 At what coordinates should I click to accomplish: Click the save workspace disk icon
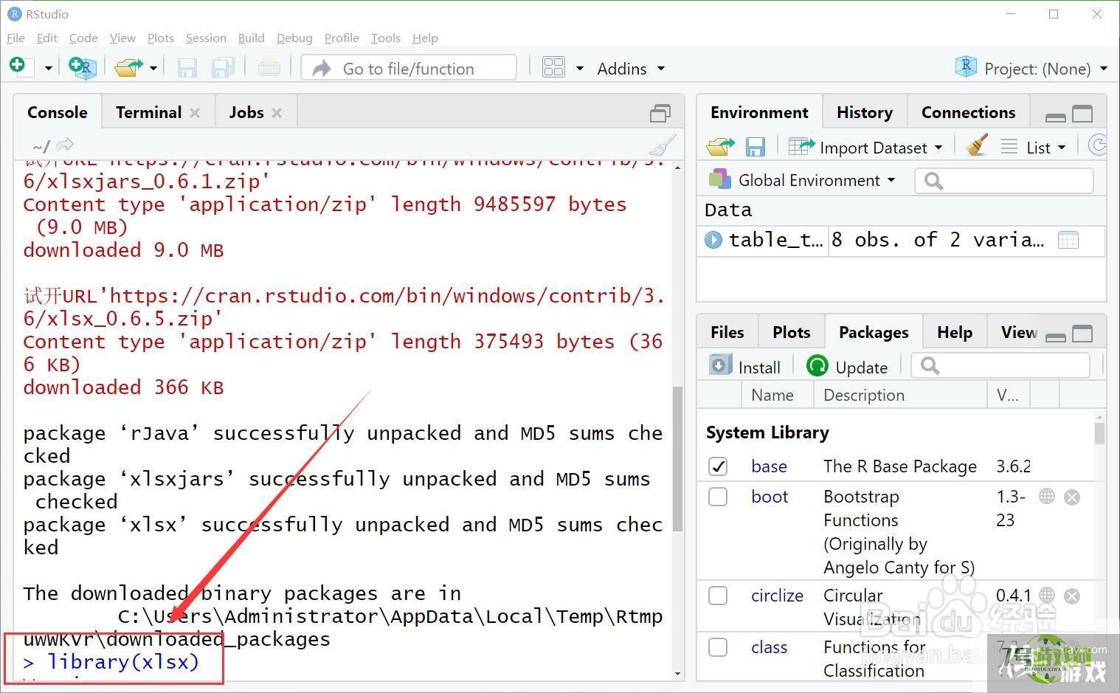click(755, 146)
